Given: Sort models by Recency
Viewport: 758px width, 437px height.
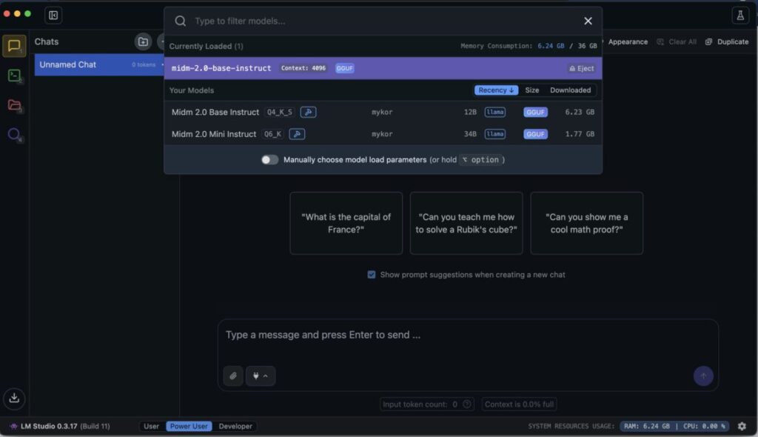Looking at the screenshot, I should pyautogui.click(x=496, y=90).
